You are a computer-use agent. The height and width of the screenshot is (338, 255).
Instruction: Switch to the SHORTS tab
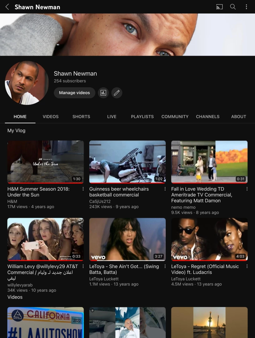(x=81, y=117)
